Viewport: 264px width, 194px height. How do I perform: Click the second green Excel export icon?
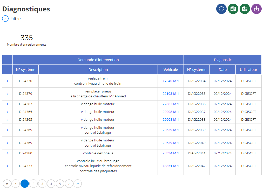coord(245,9)
